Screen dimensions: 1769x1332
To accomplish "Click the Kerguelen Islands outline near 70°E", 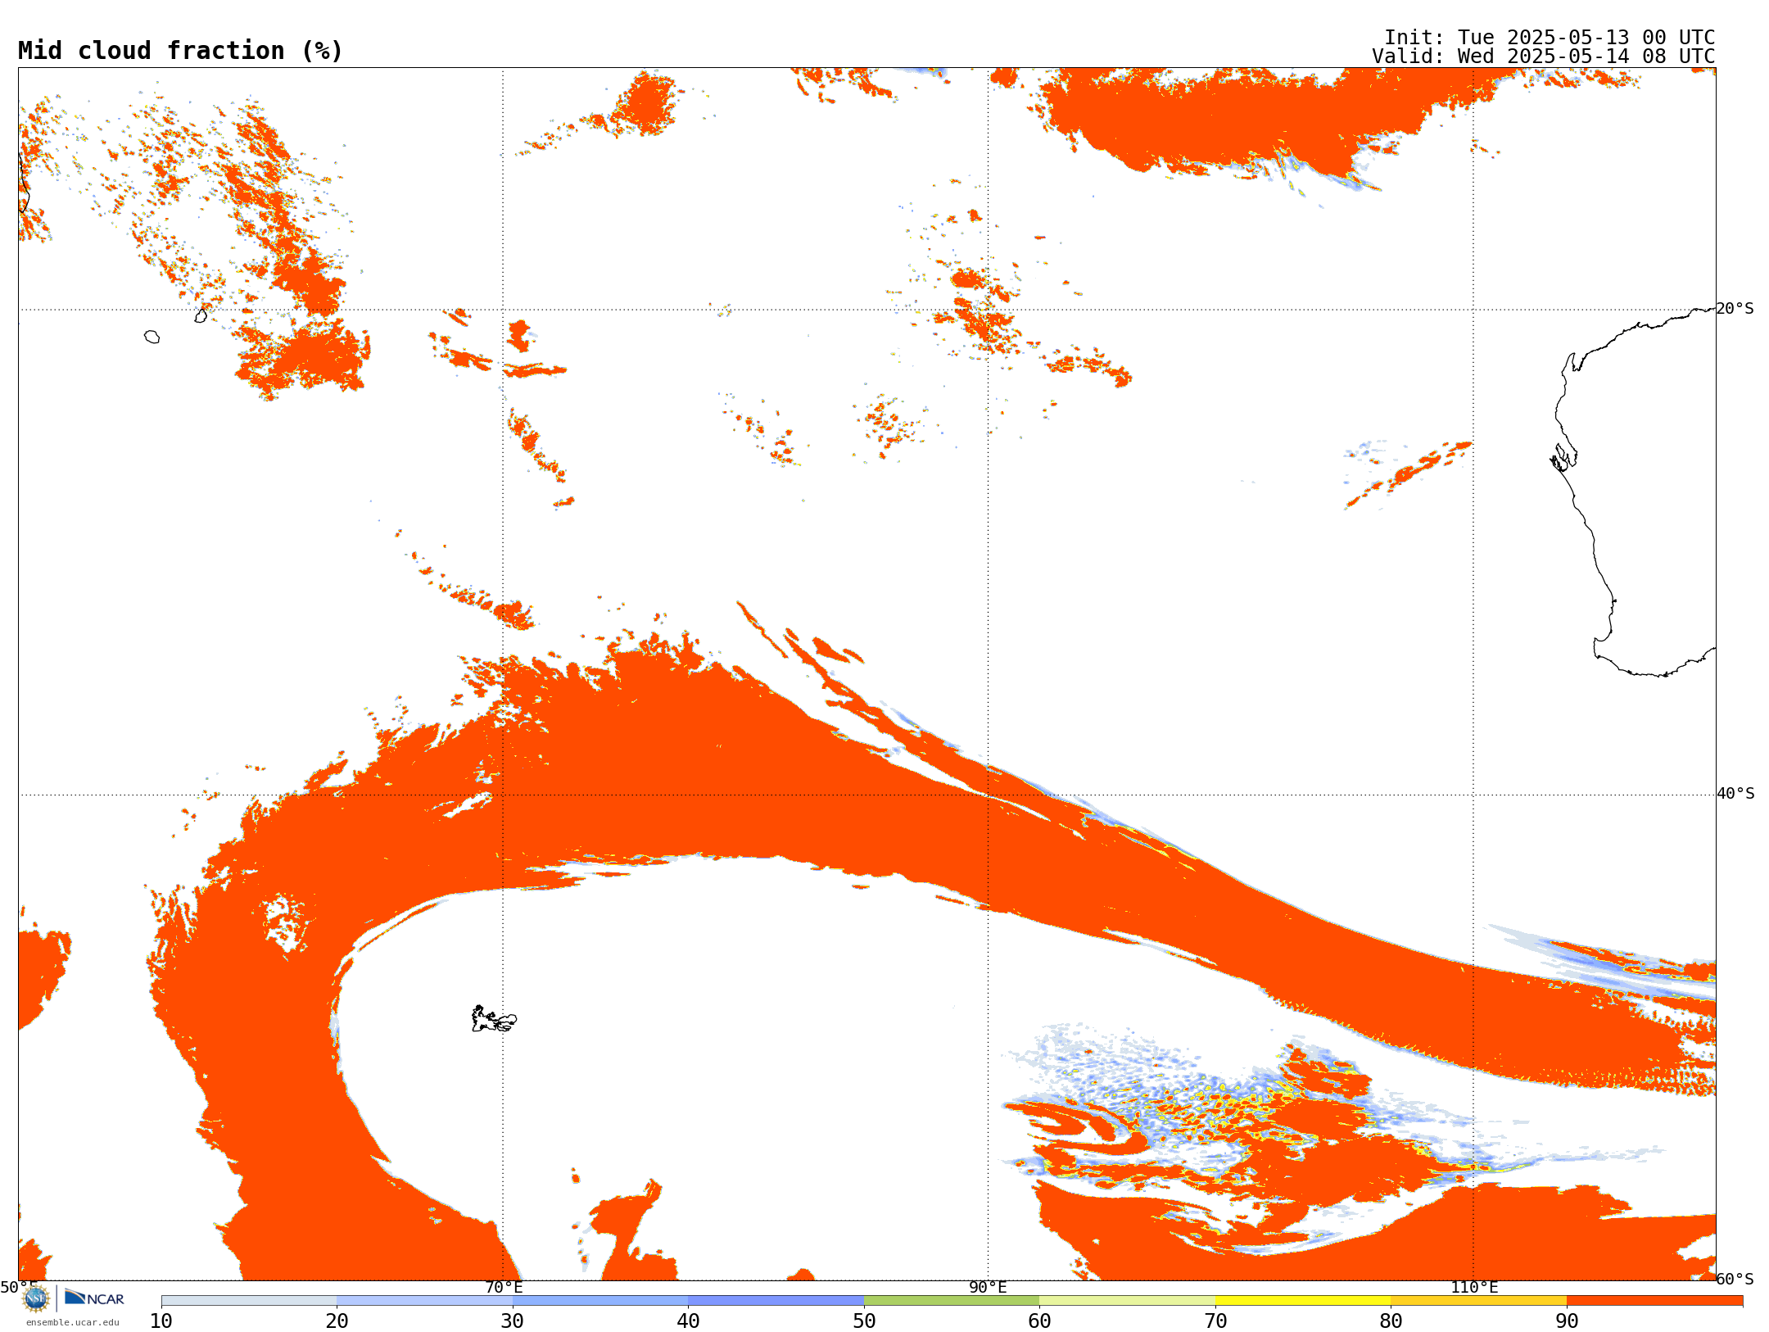I will 494,1019.
